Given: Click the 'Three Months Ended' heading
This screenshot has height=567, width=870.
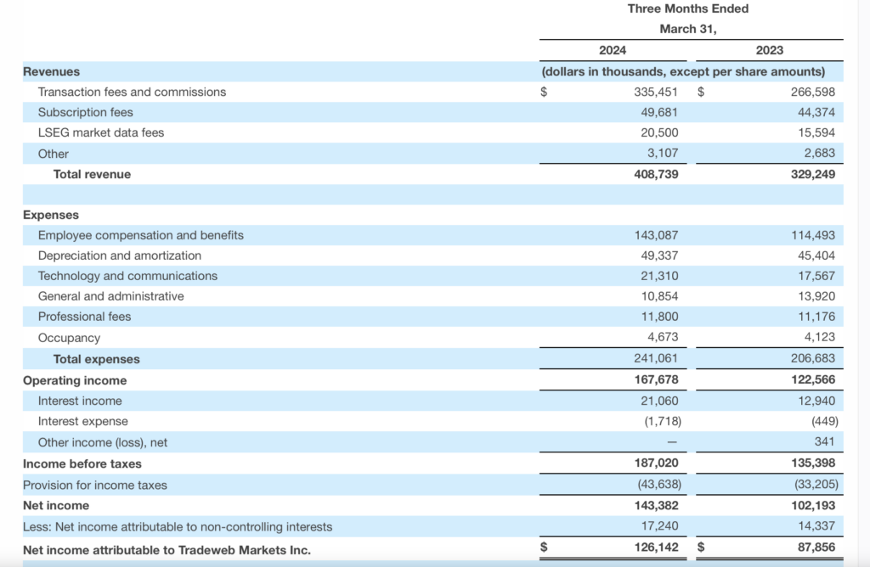Looking at the screenshot, I should coord(688,8).
